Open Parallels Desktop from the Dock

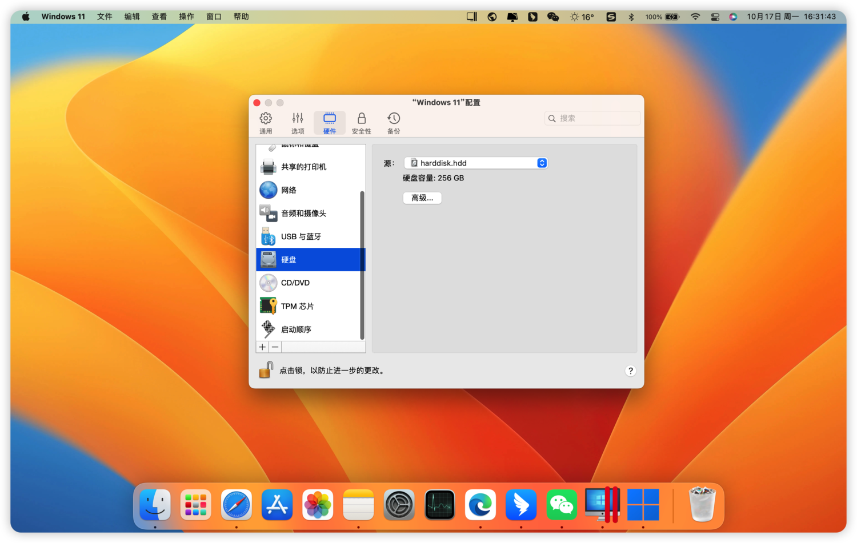pyautogui.click(x=603, y=505)
